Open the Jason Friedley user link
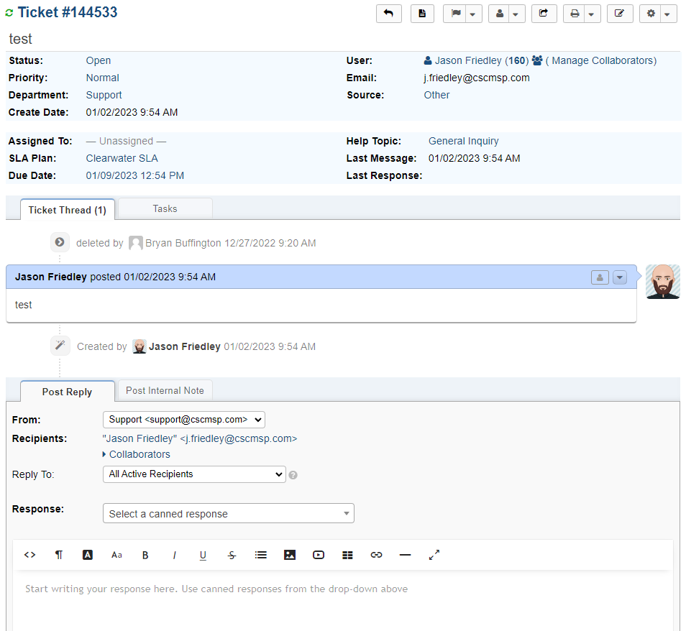Viewport: 686px width, 631px height. (x=467, y=60)
